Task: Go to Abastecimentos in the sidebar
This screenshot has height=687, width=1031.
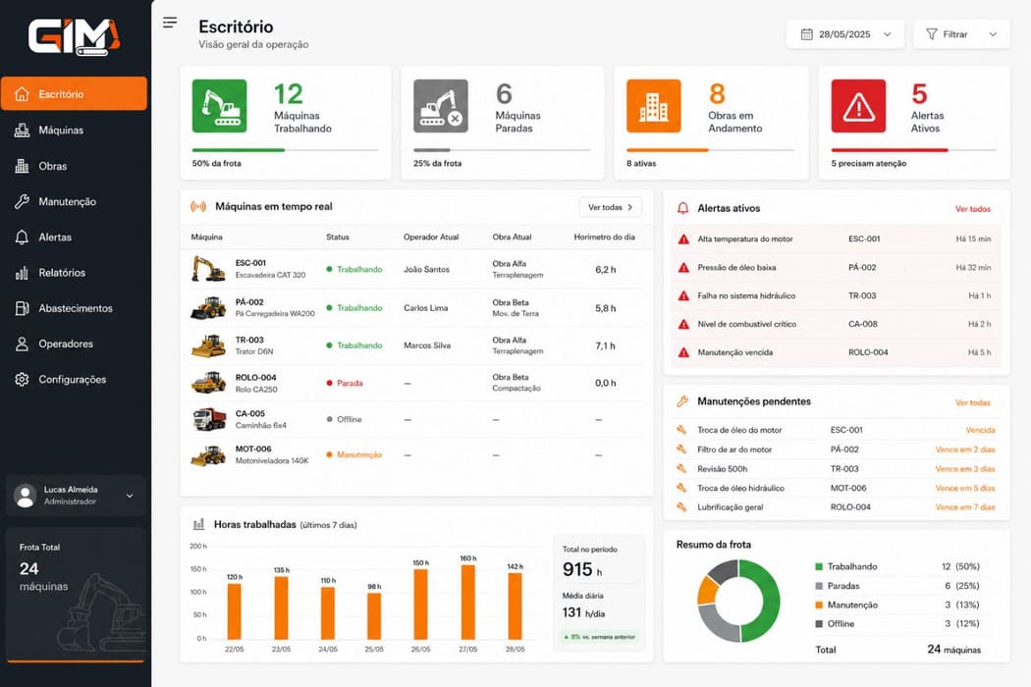Action: (74, 308)
